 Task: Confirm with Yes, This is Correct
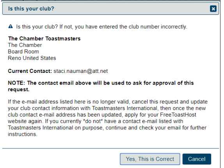click(150, 159)
